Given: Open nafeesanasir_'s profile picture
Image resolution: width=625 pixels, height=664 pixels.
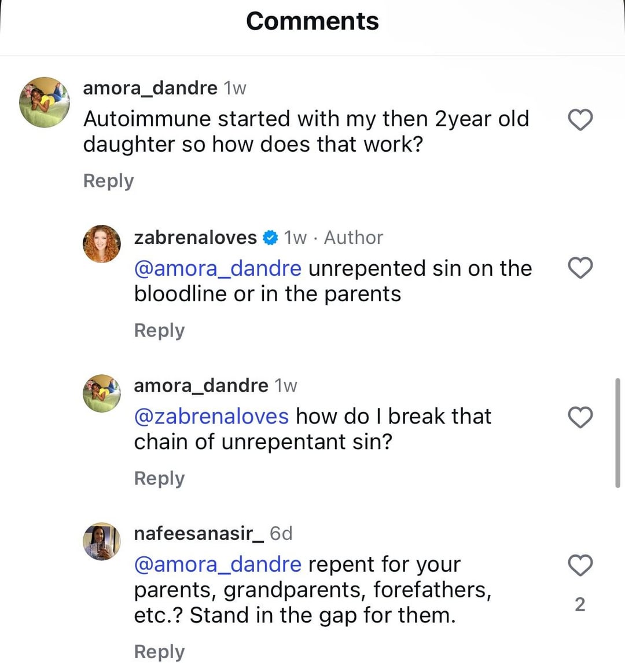Looking at the screenshot, I should click(102, 542).
